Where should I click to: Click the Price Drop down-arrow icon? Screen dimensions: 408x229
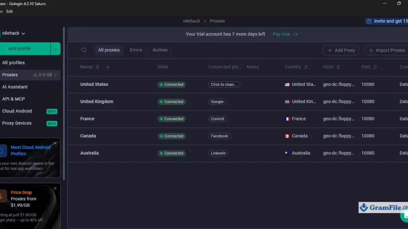[2, 196]
